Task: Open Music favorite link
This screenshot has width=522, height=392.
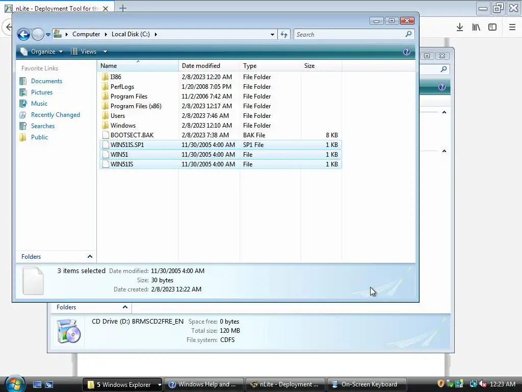Action: click(x=39, y=103)
